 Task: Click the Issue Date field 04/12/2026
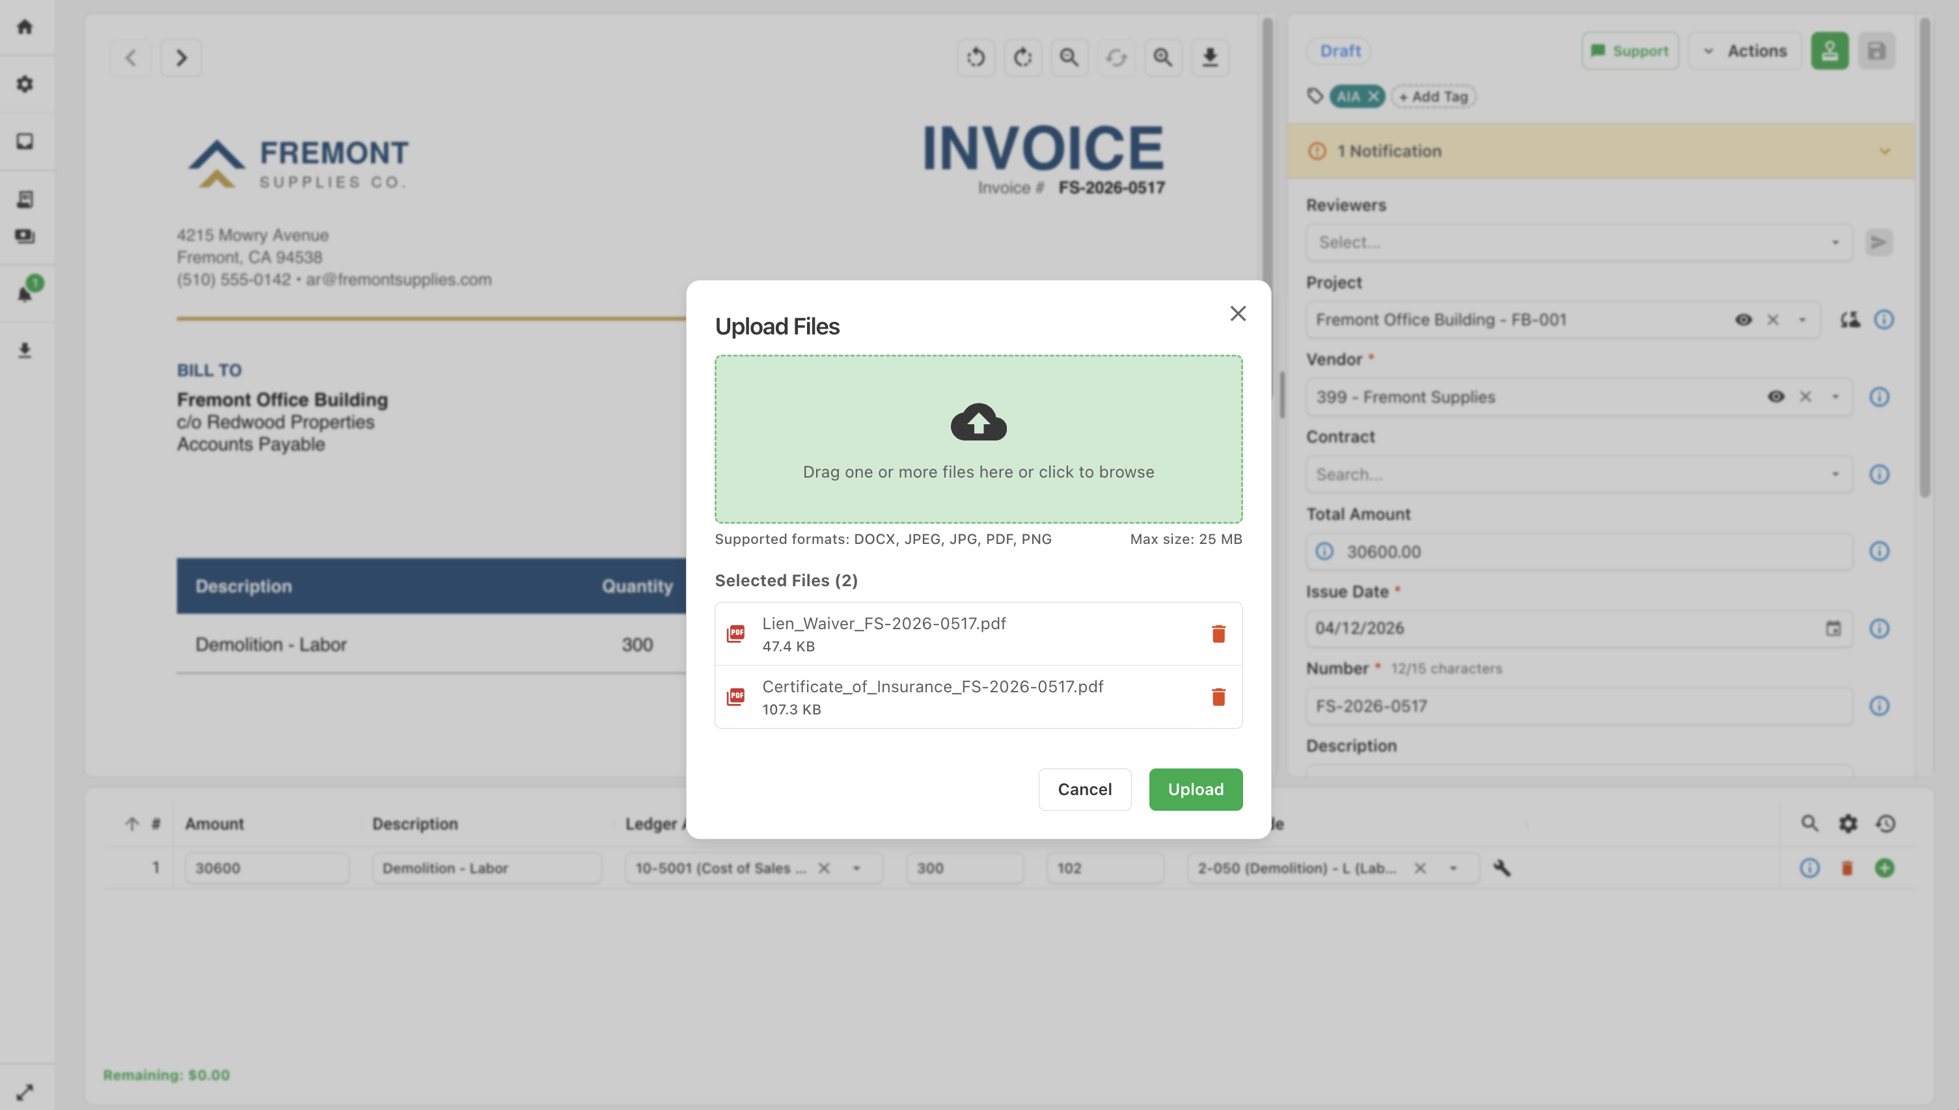[x=1580, y=628]
